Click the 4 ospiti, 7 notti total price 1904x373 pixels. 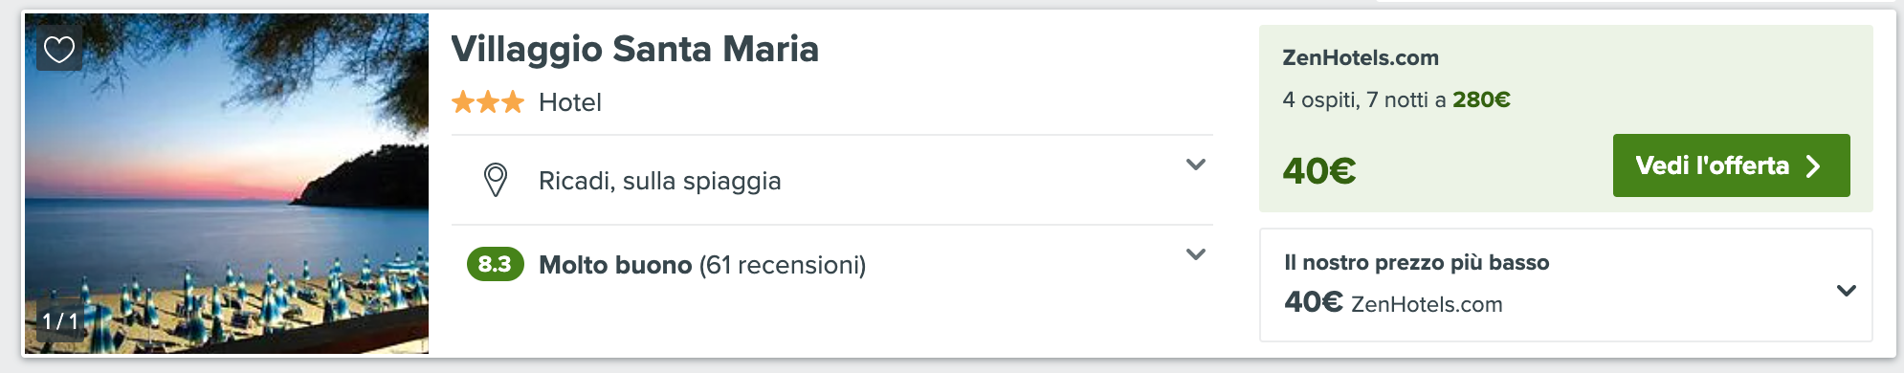tap(1397, 99)
